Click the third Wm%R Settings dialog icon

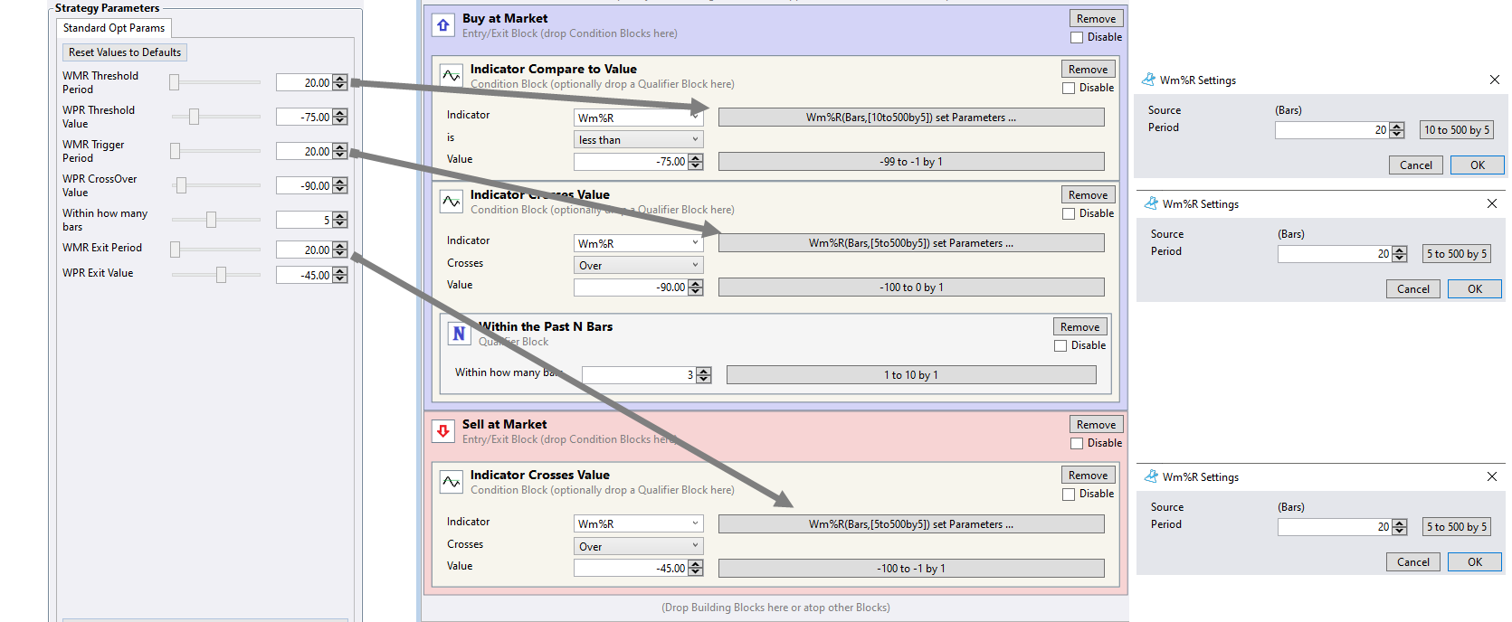click(1151, 476)
